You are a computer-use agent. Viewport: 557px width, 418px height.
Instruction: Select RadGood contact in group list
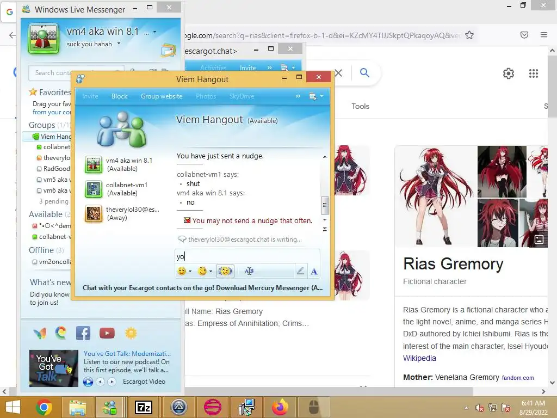click(53, 169)
